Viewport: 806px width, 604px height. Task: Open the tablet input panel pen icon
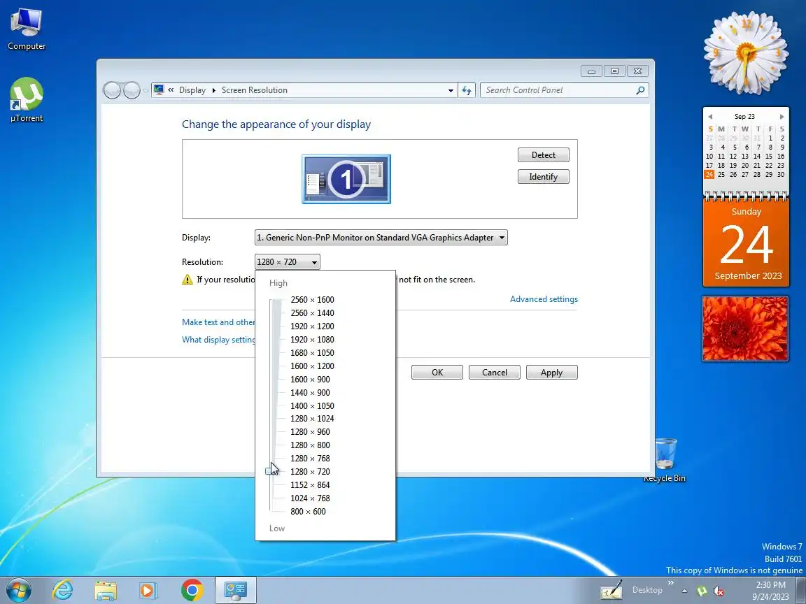tap(611, 590)
